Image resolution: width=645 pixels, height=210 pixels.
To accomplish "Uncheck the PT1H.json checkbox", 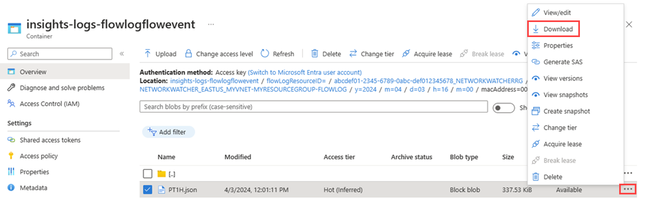I will coord(148,190).
